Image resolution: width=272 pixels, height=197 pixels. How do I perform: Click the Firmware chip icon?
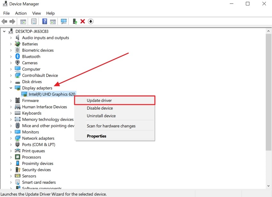click(17, 100)
